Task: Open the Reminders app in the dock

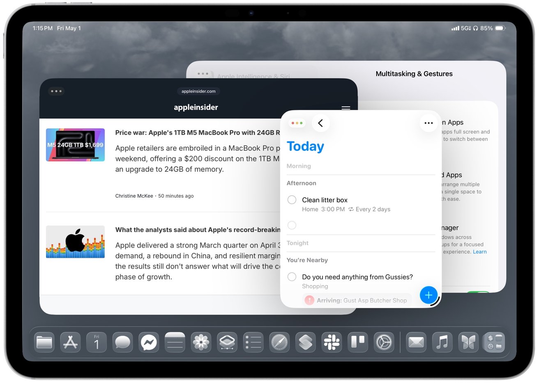Action: (x=253, y=342)
